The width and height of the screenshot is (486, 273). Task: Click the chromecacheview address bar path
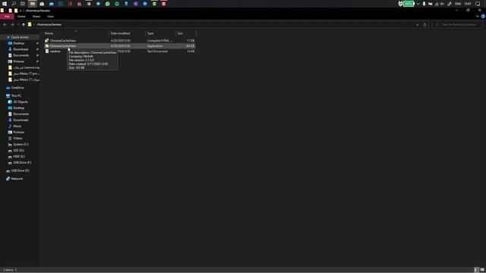click(x=49, y=24)
